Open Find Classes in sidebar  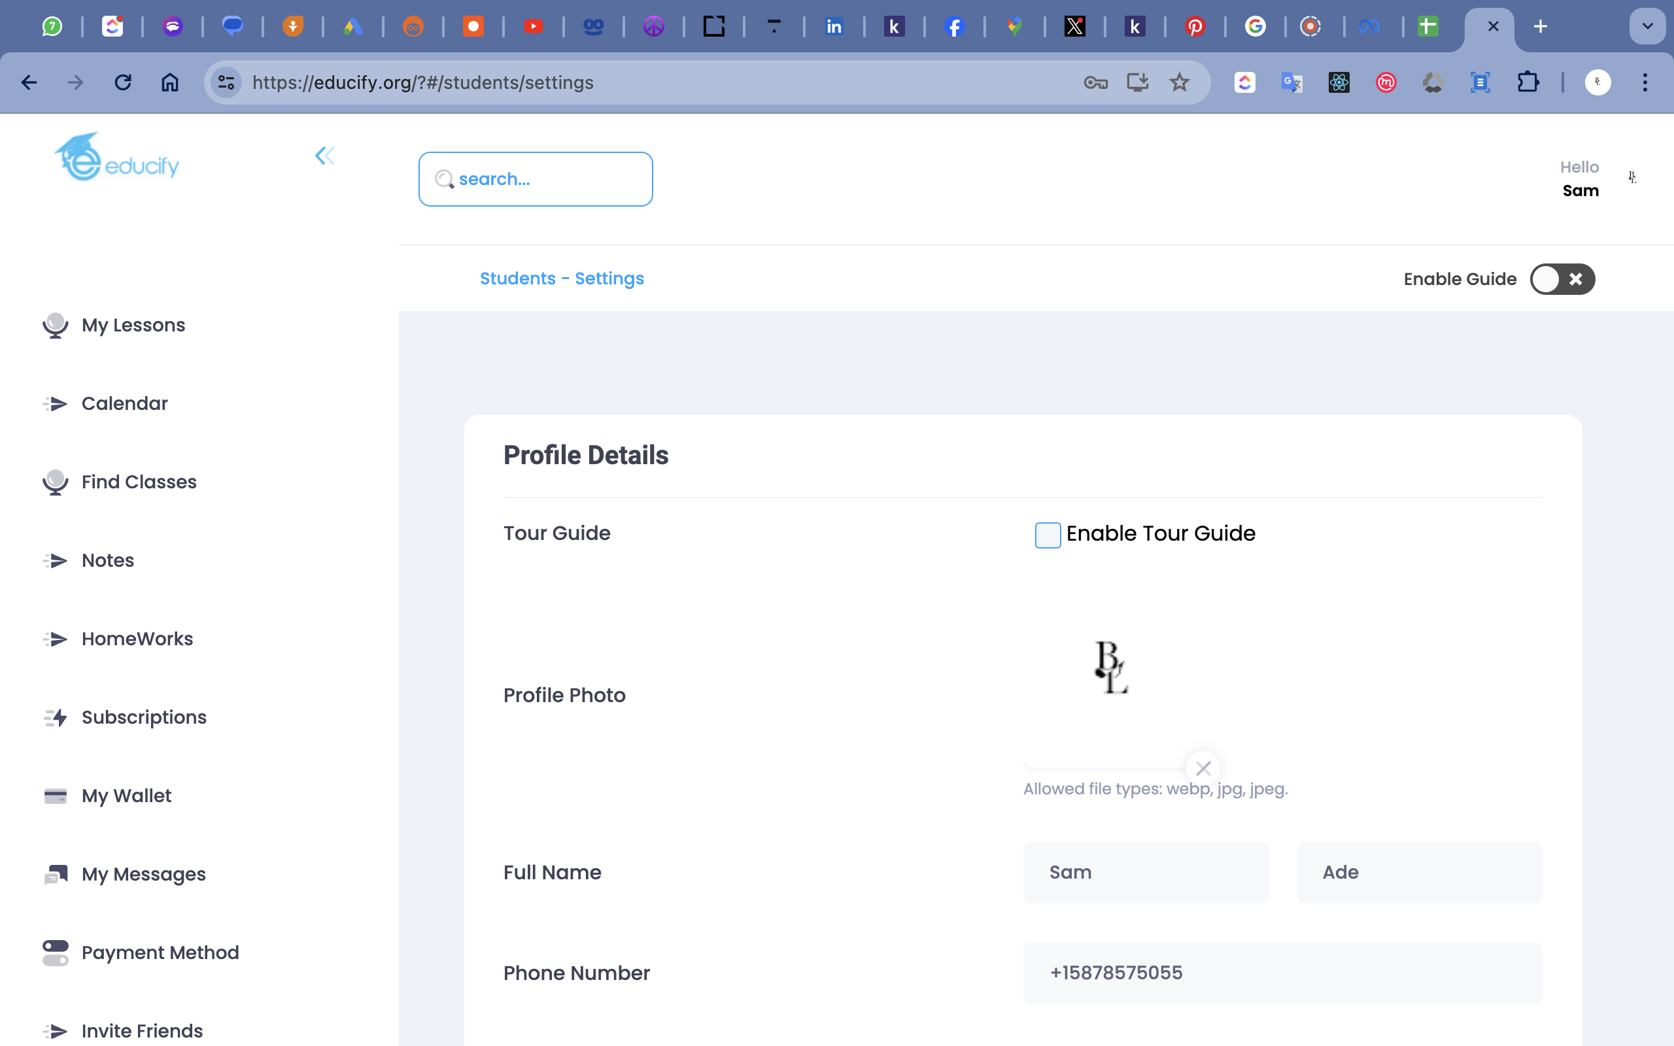tap(139, 482)
